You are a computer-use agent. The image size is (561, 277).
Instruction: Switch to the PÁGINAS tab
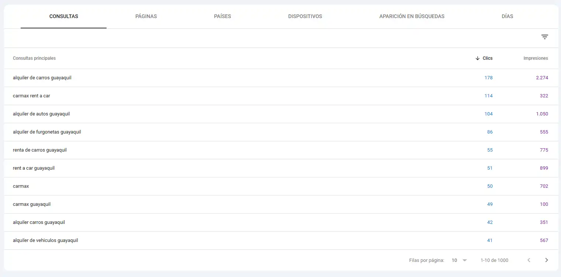pos(146,17)
